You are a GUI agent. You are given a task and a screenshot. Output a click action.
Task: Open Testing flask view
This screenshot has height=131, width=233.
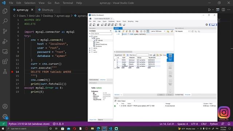click(x=5, y=72)
